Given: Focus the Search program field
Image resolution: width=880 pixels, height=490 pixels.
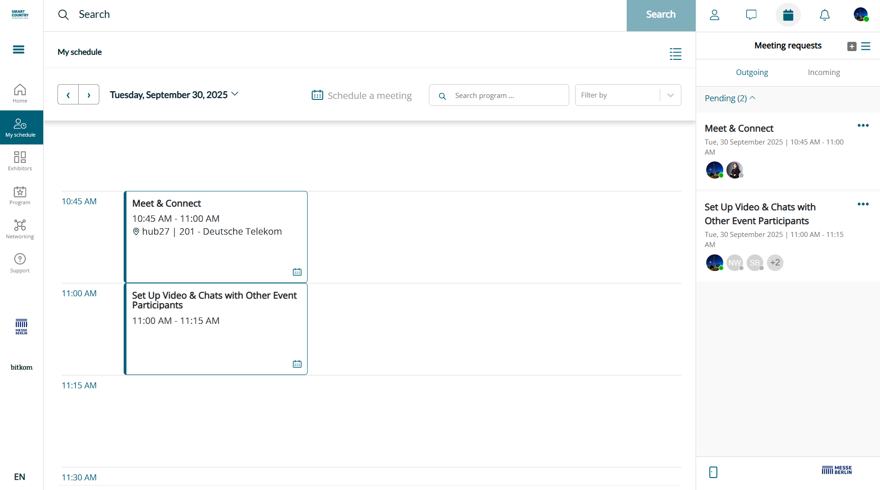Looking at the screenshot, I should click(x=499, y=95).
